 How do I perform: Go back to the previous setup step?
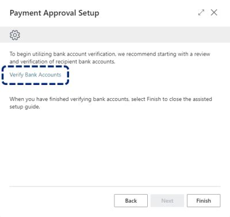(x=131, y=200)
